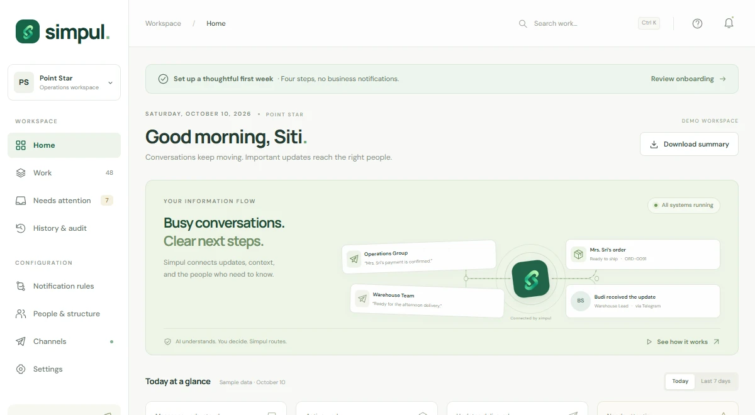This screenshot has width=755, height=415.
Task: Expand the Point Star workspace switcher
Action: [x=64, y=82]
